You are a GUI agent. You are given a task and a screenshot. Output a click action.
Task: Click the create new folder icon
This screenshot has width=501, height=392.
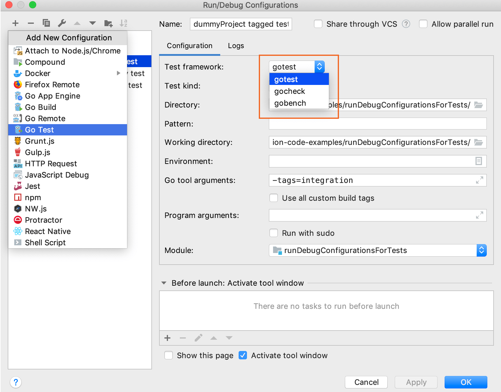108,23
